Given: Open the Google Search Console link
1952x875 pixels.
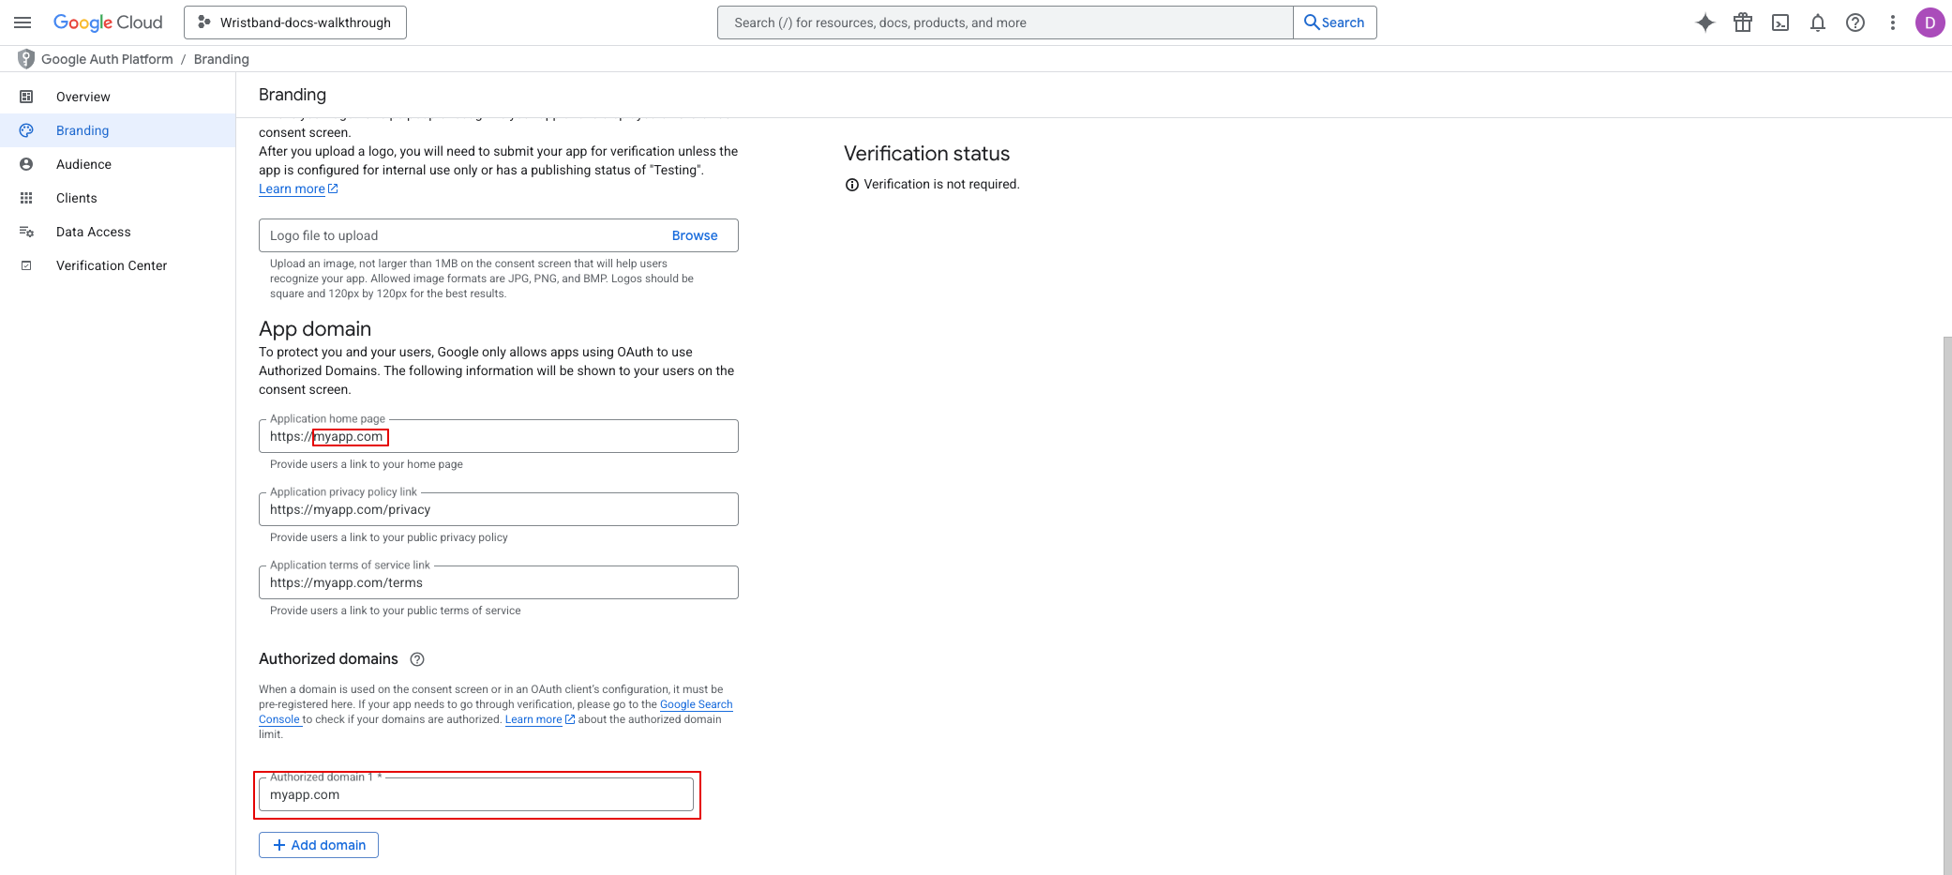Looking at the screenshot, I should [696, 704].
